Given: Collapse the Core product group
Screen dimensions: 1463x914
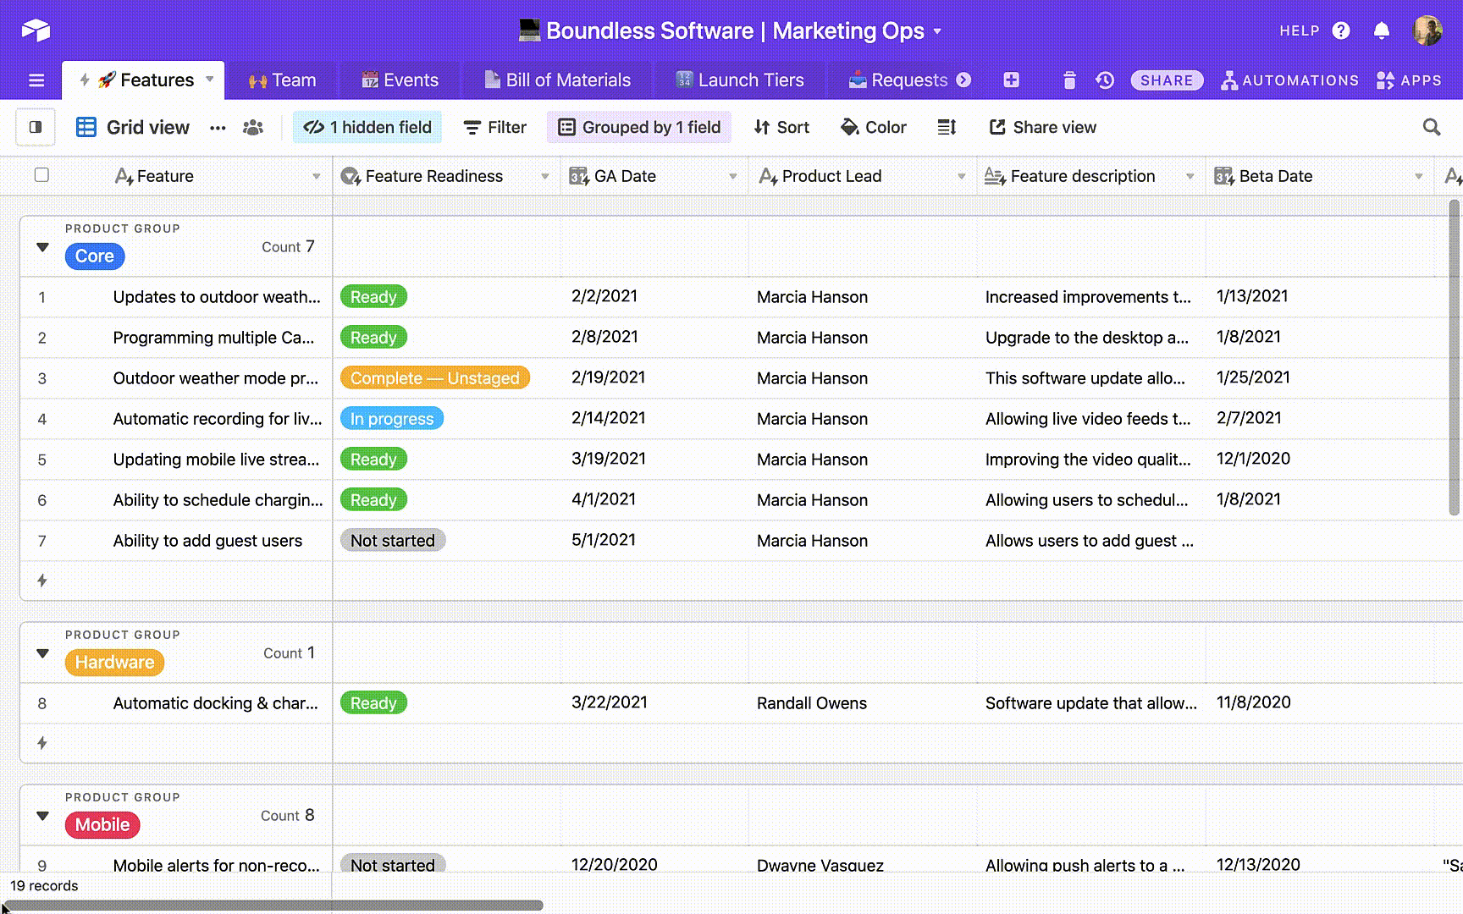Looking at the screenshot, I should pos(43,247).
